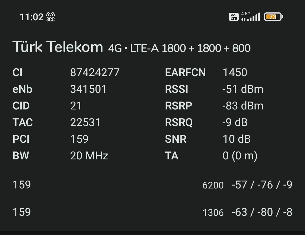Tap the Türk Telekom operator name
The image size is (305, 235).
tap(58, 47)
